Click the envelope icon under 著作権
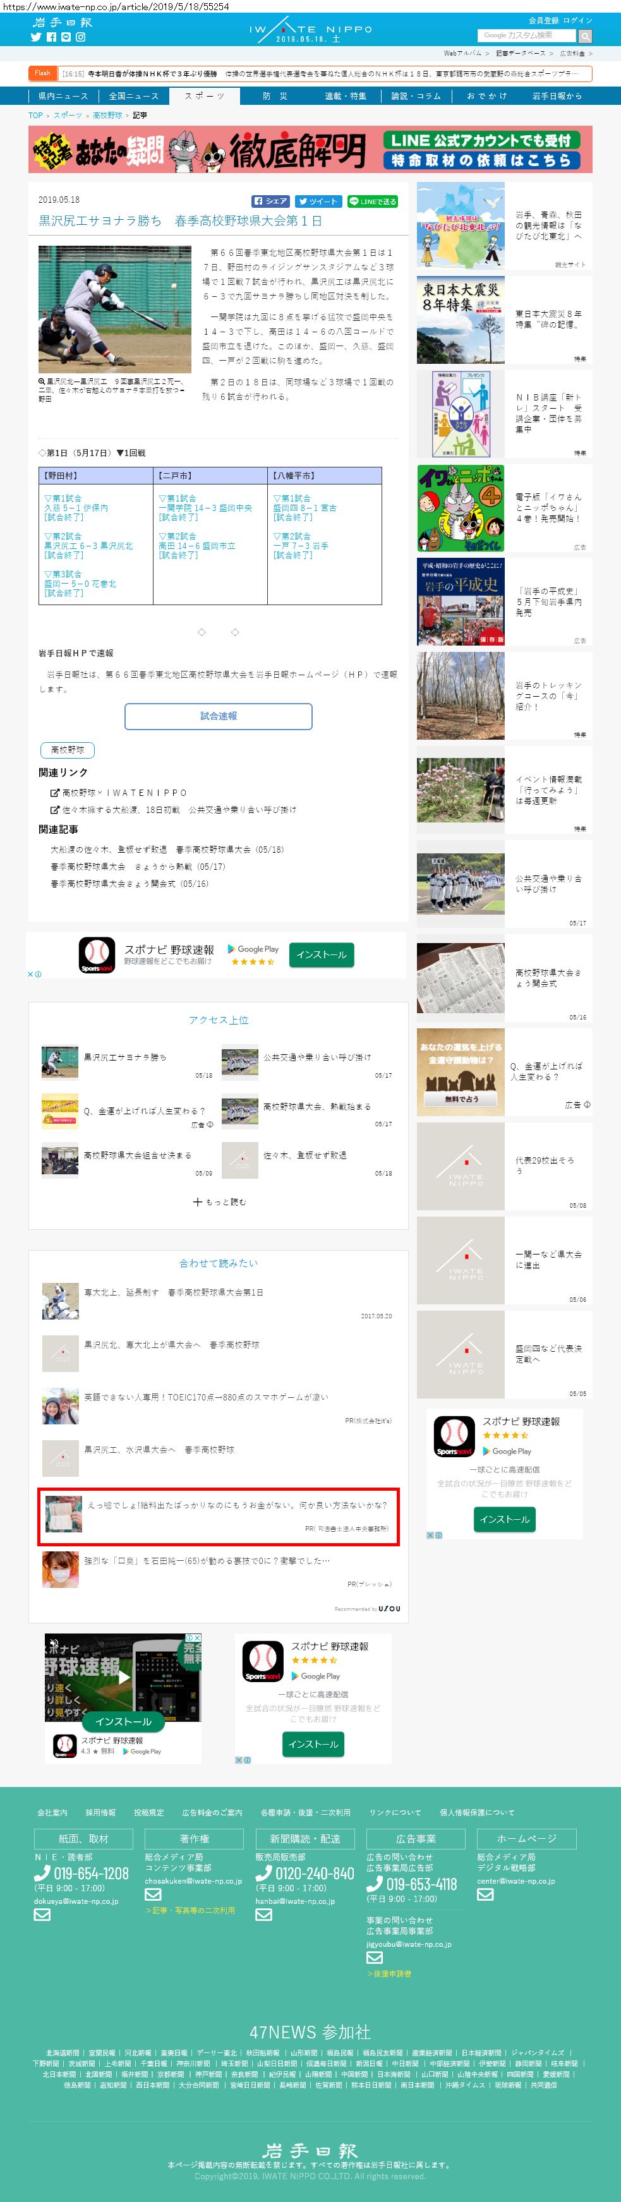The height and width of the screenshot is (2202, 621). click(153, 1893)
